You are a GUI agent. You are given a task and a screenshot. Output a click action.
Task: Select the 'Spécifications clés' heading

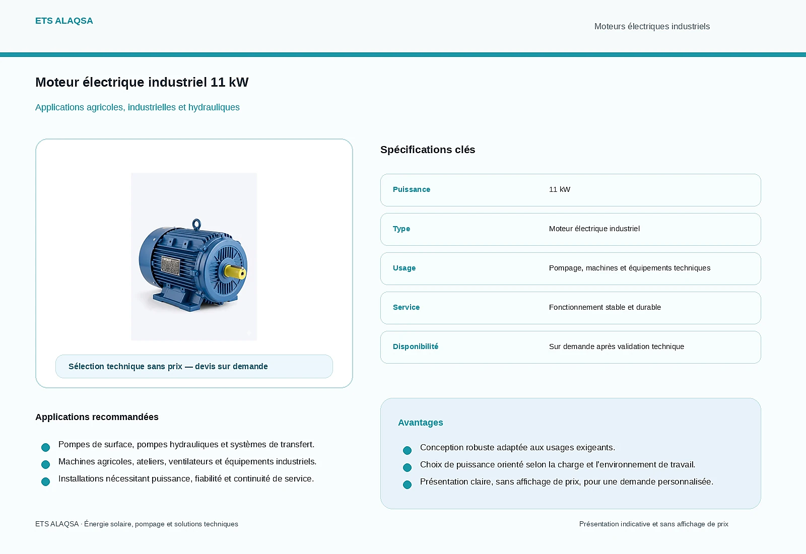[x=428, y=150]
